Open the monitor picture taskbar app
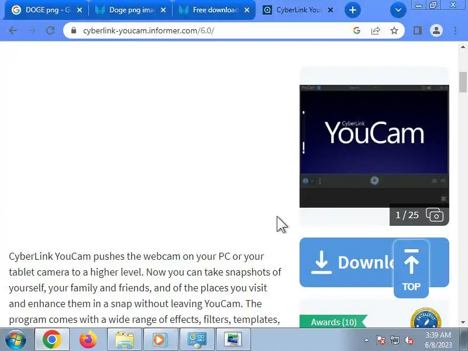 click(x=233, y=340)
